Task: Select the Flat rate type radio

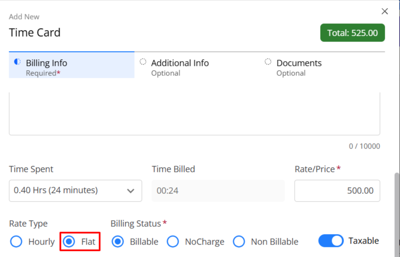Action: (69, 241)
